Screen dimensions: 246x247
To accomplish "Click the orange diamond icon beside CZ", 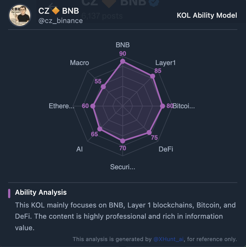I will point(56,11).
